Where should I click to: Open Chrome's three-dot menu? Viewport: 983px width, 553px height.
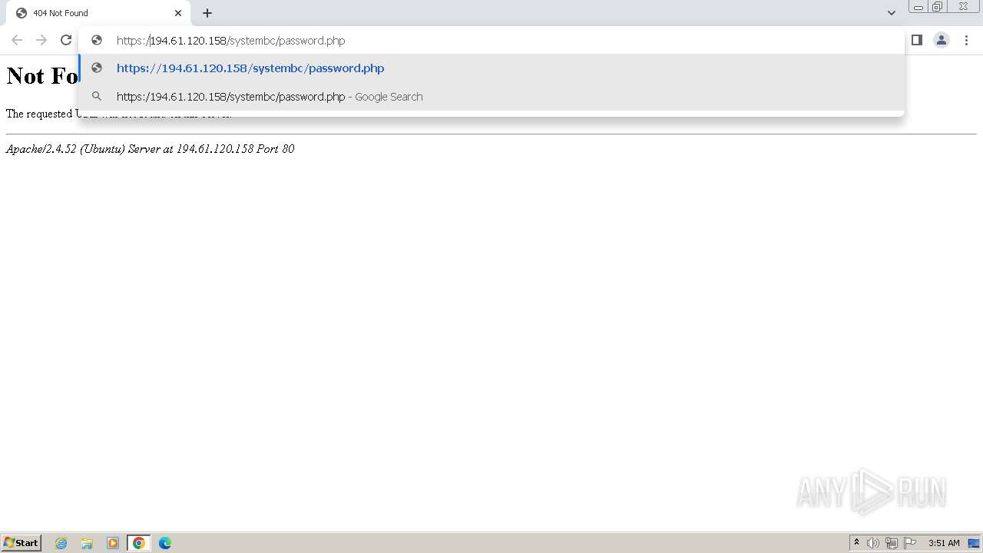coord(966,40)
